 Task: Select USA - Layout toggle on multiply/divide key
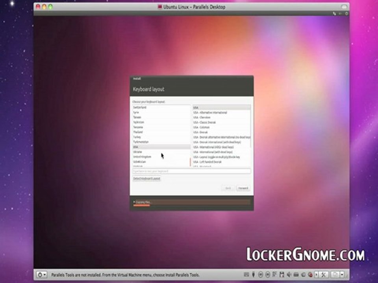221,157
